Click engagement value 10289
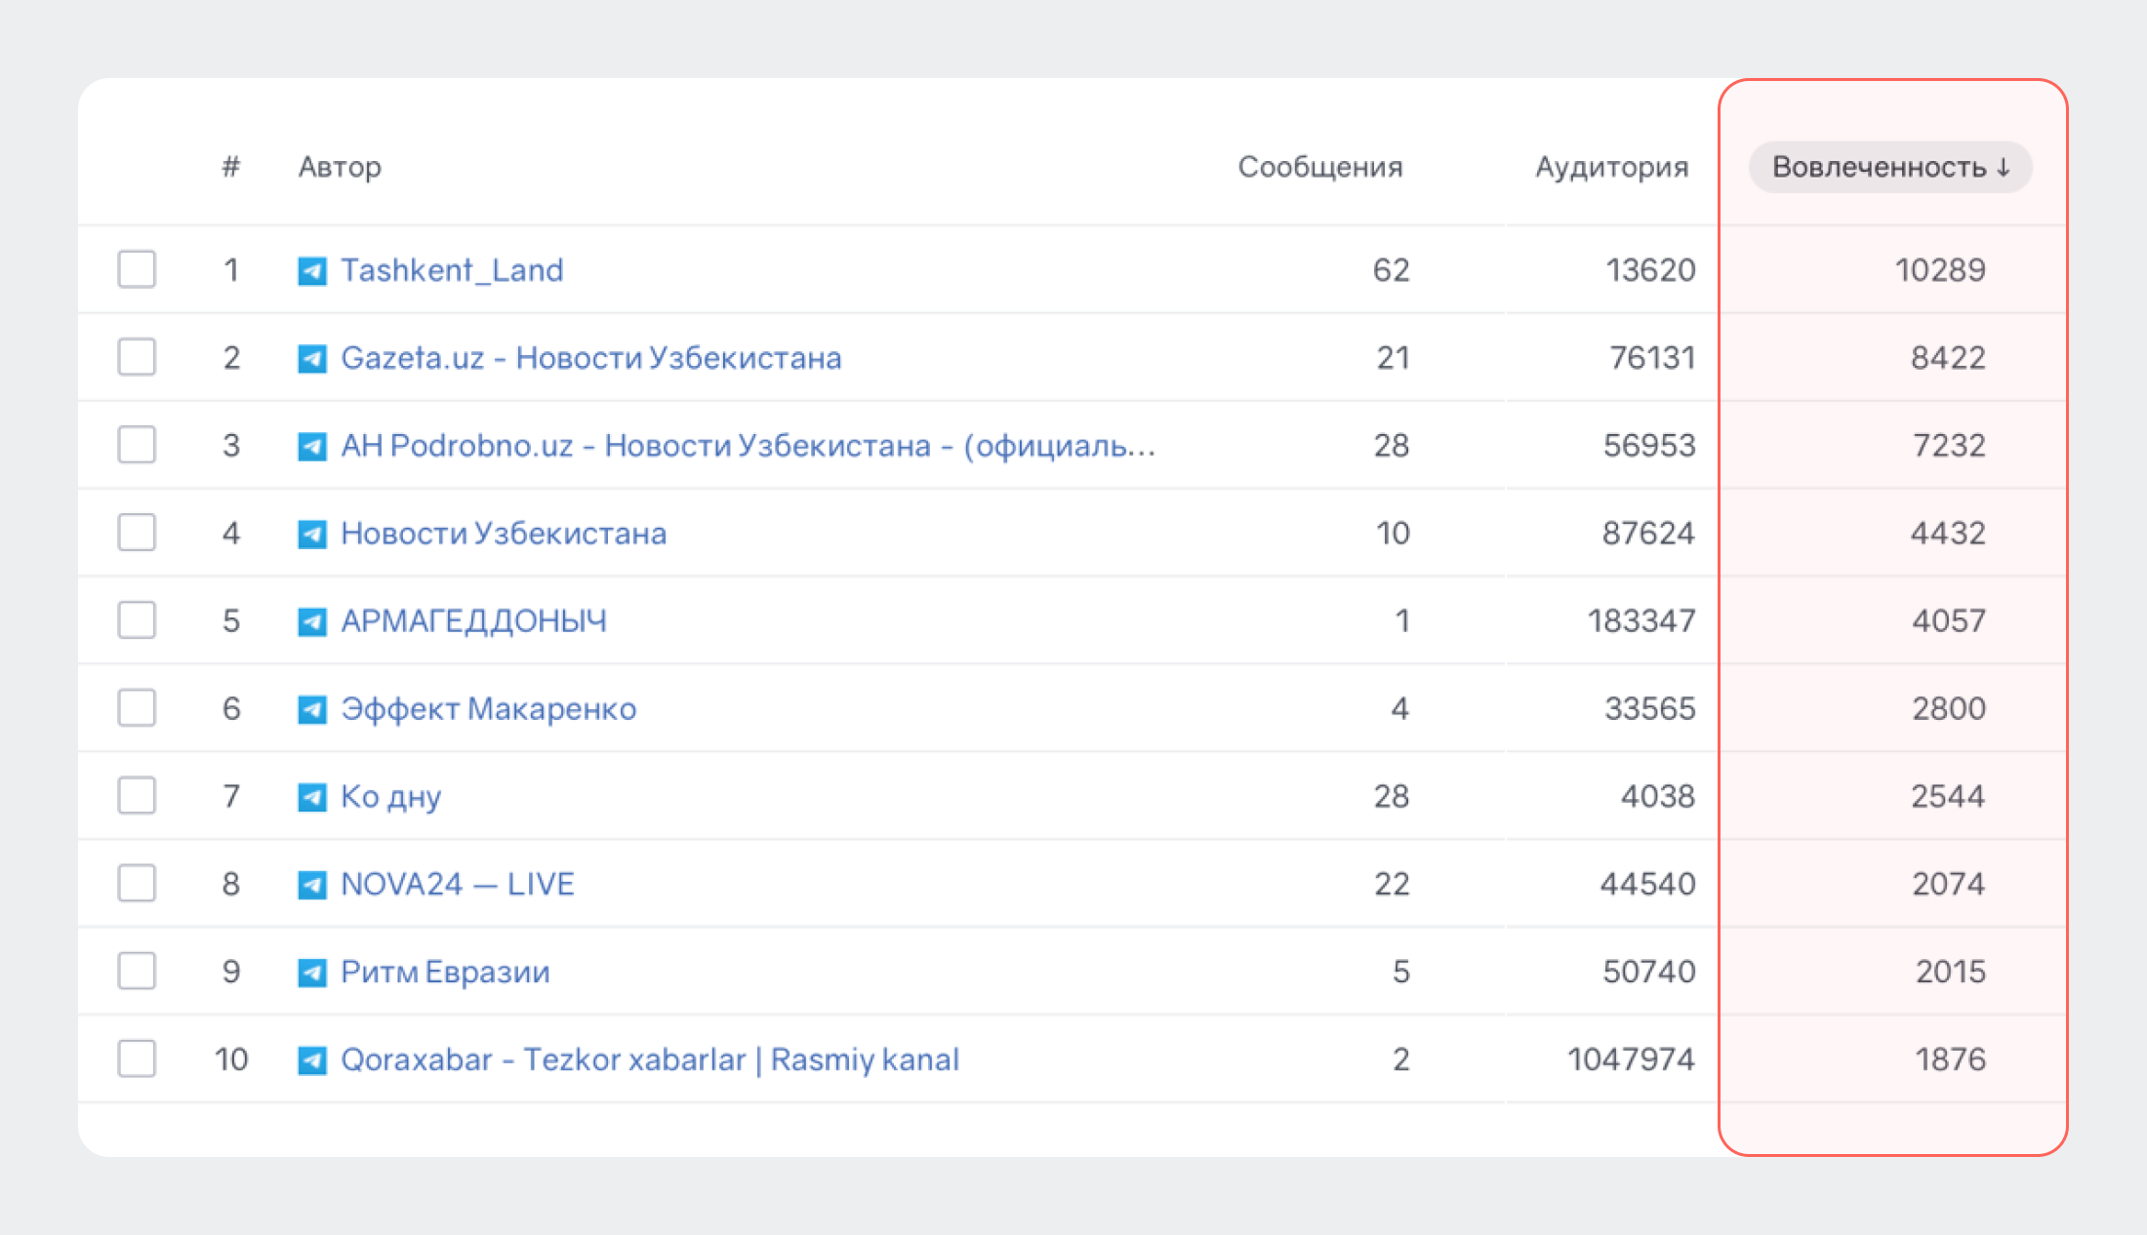 (x=1940, y=269)
